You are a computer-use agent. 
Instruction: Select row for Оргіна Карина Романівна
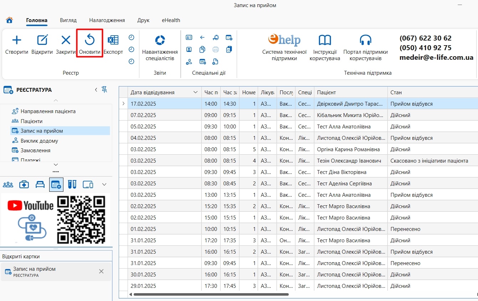pos(298,149)
